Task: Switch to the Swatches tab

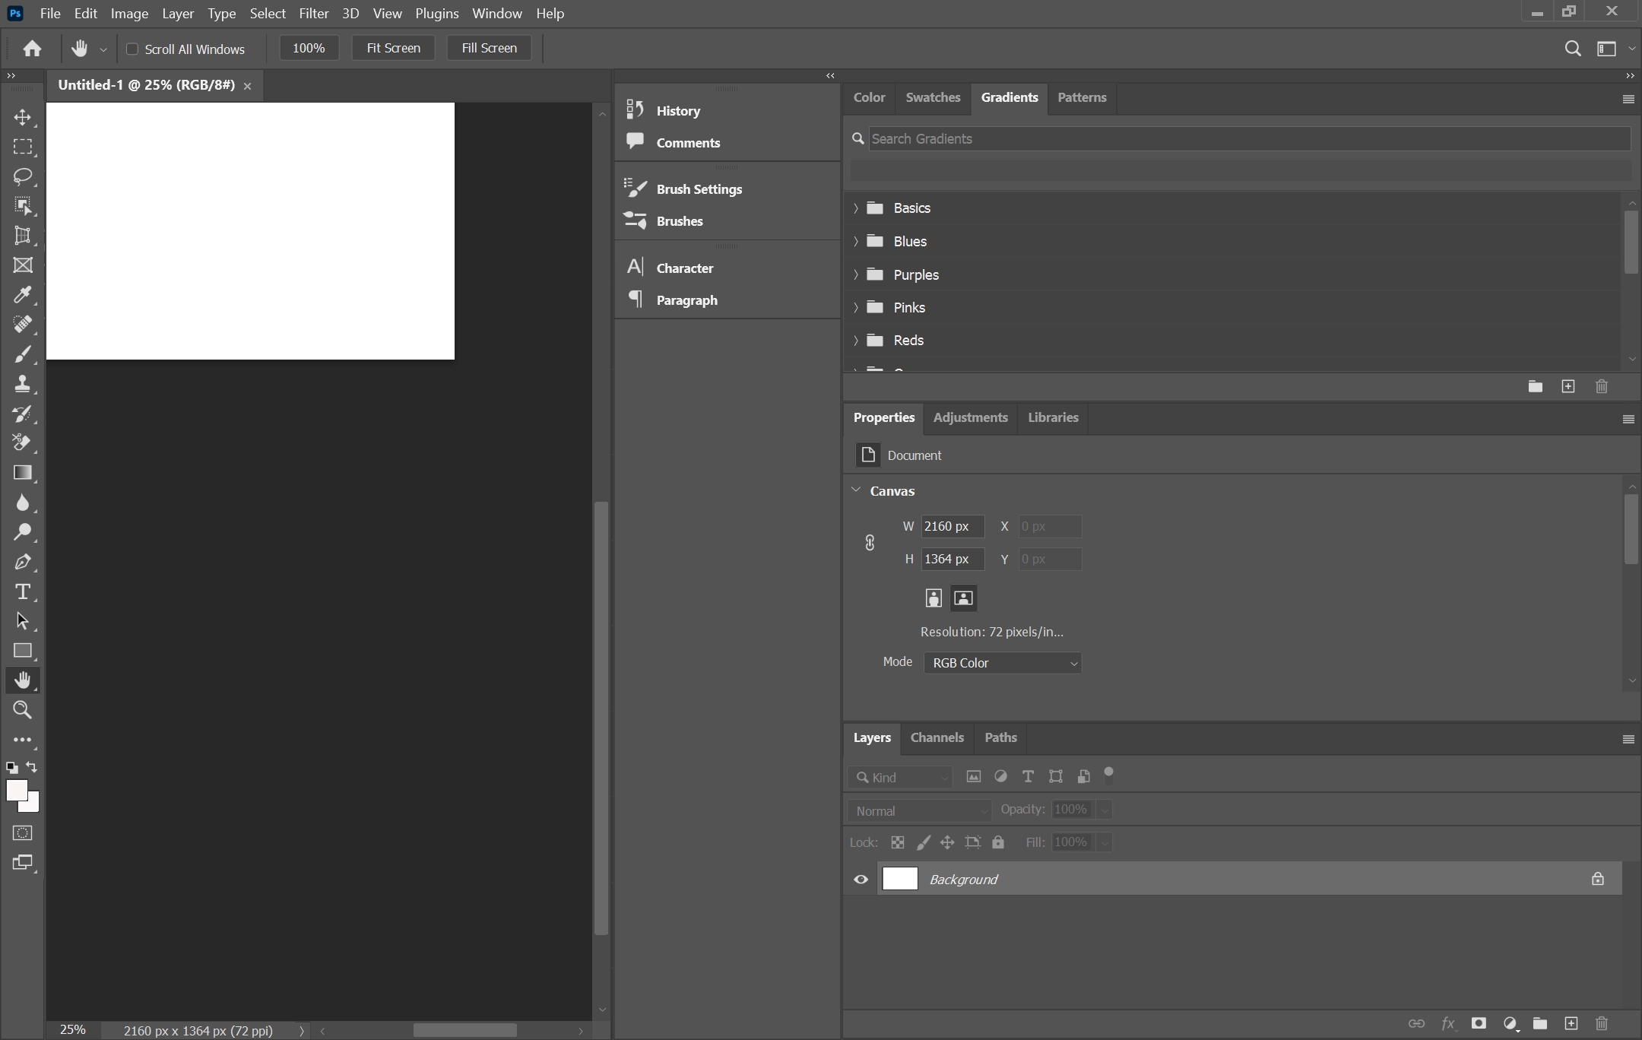Action: (933, 97)
